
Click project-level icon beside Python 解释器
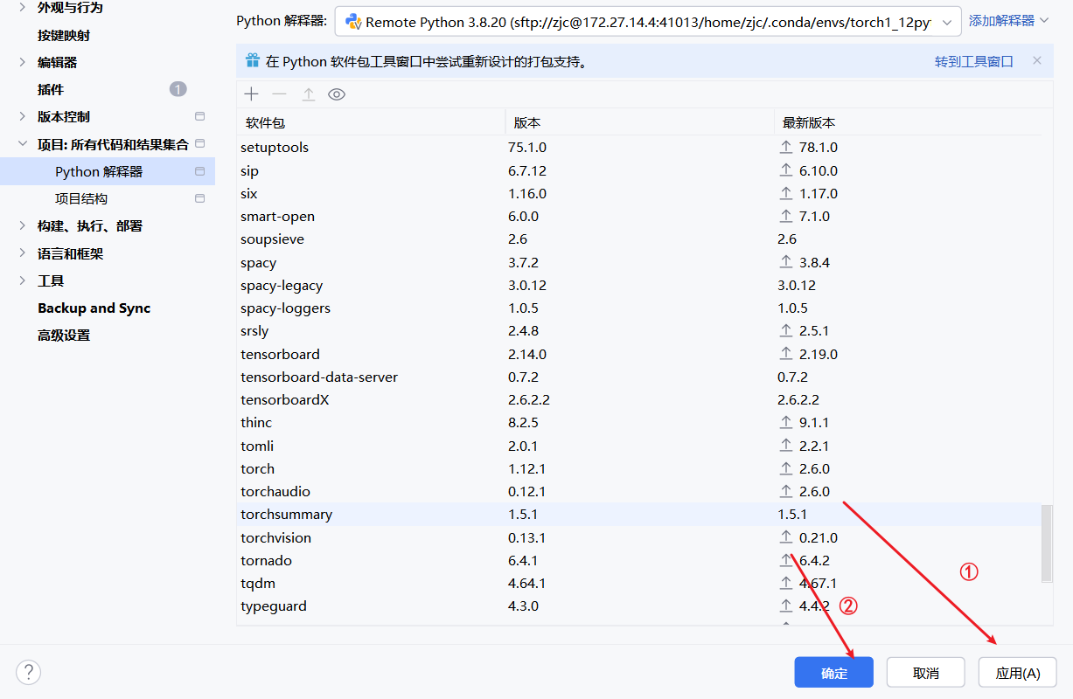point(199,171)
